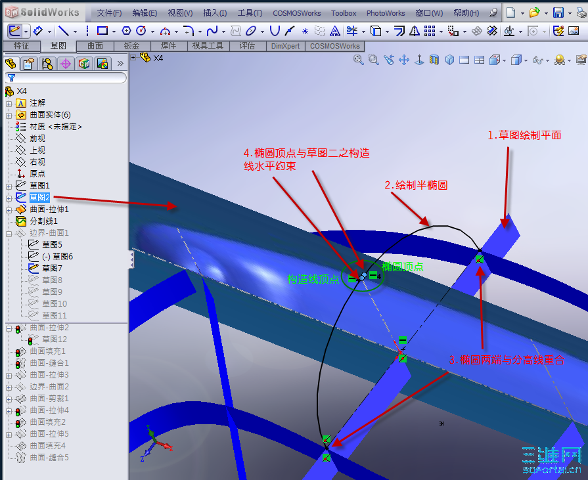
Task: Open the PhotoWorks menu
Action: coord(386,13)
